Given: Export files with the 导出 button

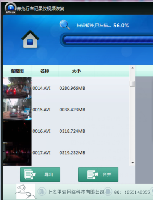Looking at the screenshot, I should (40, 174).
